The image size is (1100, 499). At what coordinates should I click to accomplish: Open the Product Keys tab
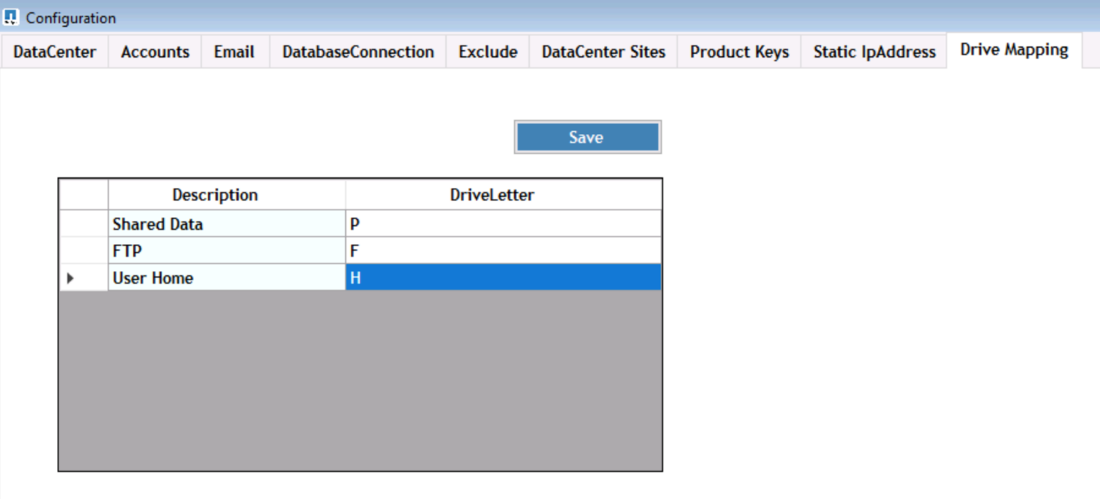coord(739,52)
